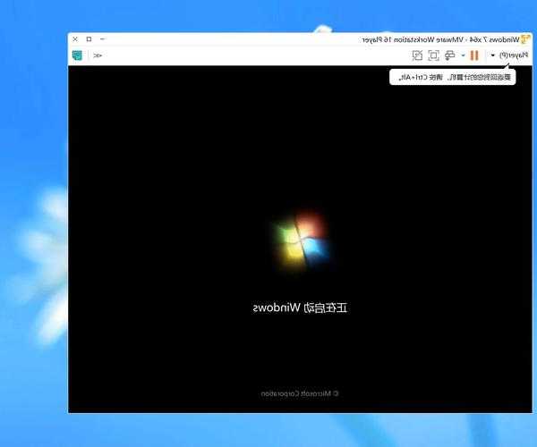Open the teal messages note icon
Image resolution: width=537 pixels, height=447 pixels.
click(x=77, y=55)
